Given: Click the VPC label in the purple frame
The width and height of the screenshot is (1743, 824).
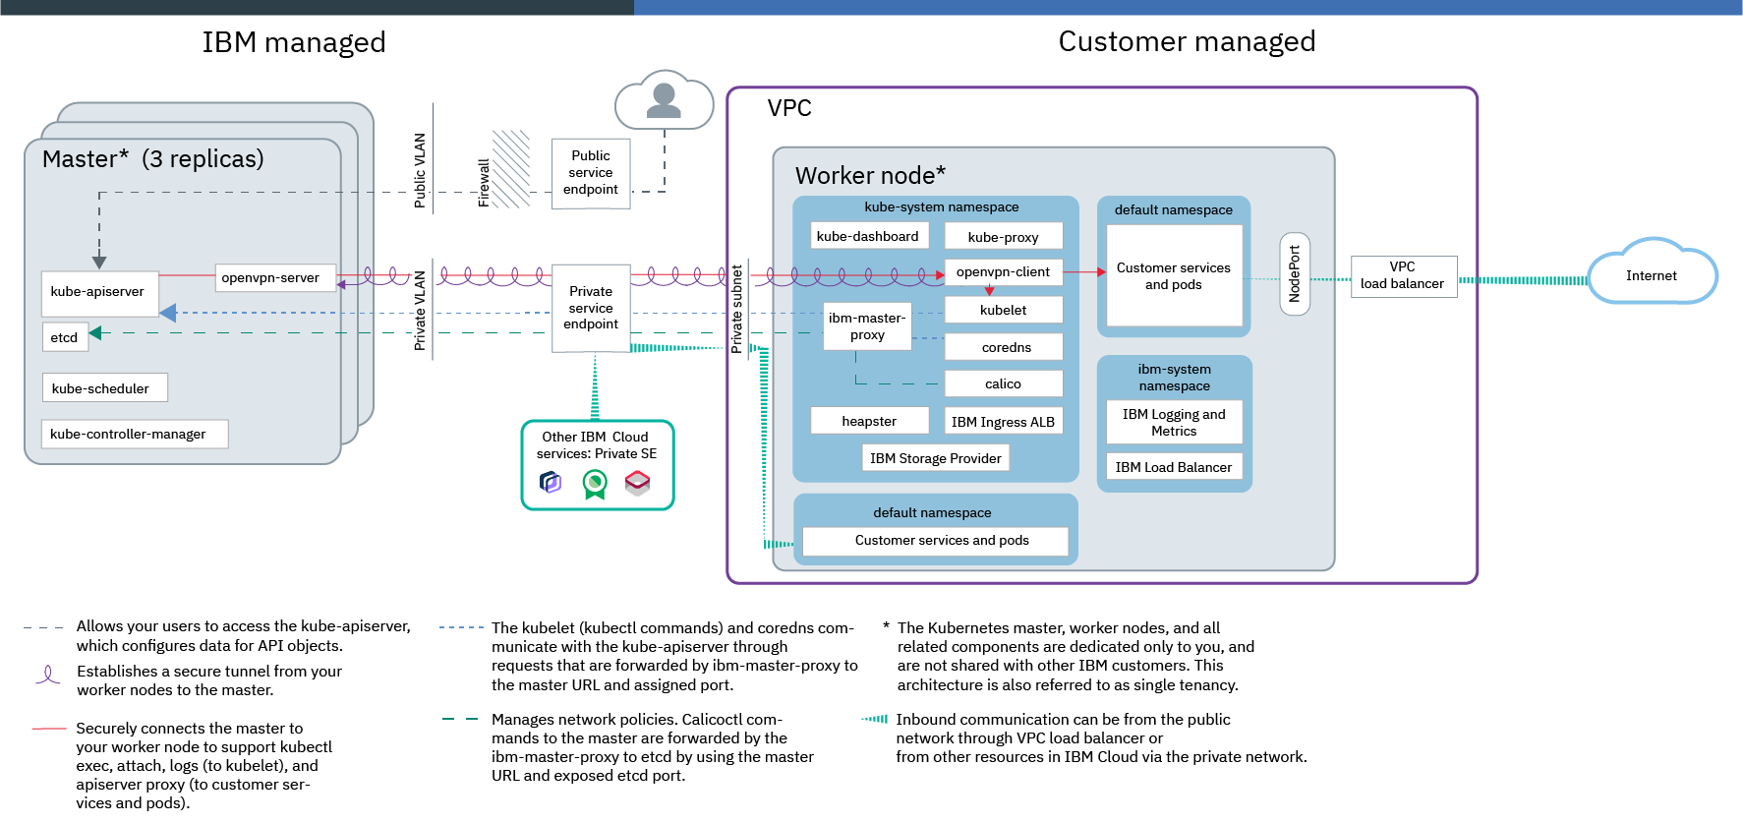Looking at the screenshot, I should click(x=789, y=108).
